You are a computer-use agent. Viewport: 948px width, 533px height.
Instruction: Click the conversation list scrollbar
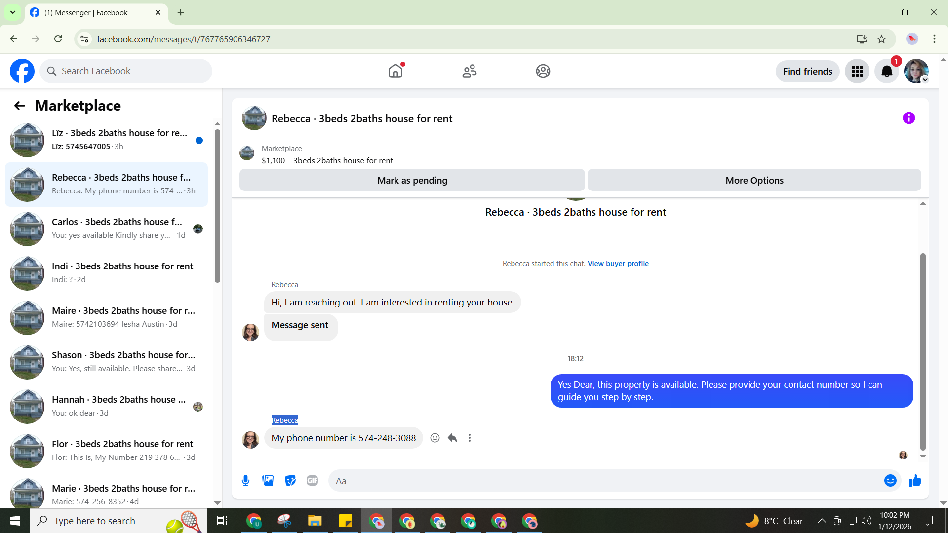click(217, 206)
